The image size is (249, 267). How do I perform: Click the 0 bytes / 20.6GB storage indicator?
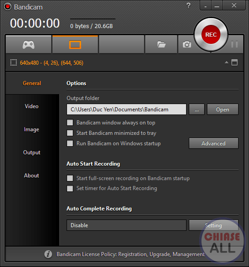point(91,26)
